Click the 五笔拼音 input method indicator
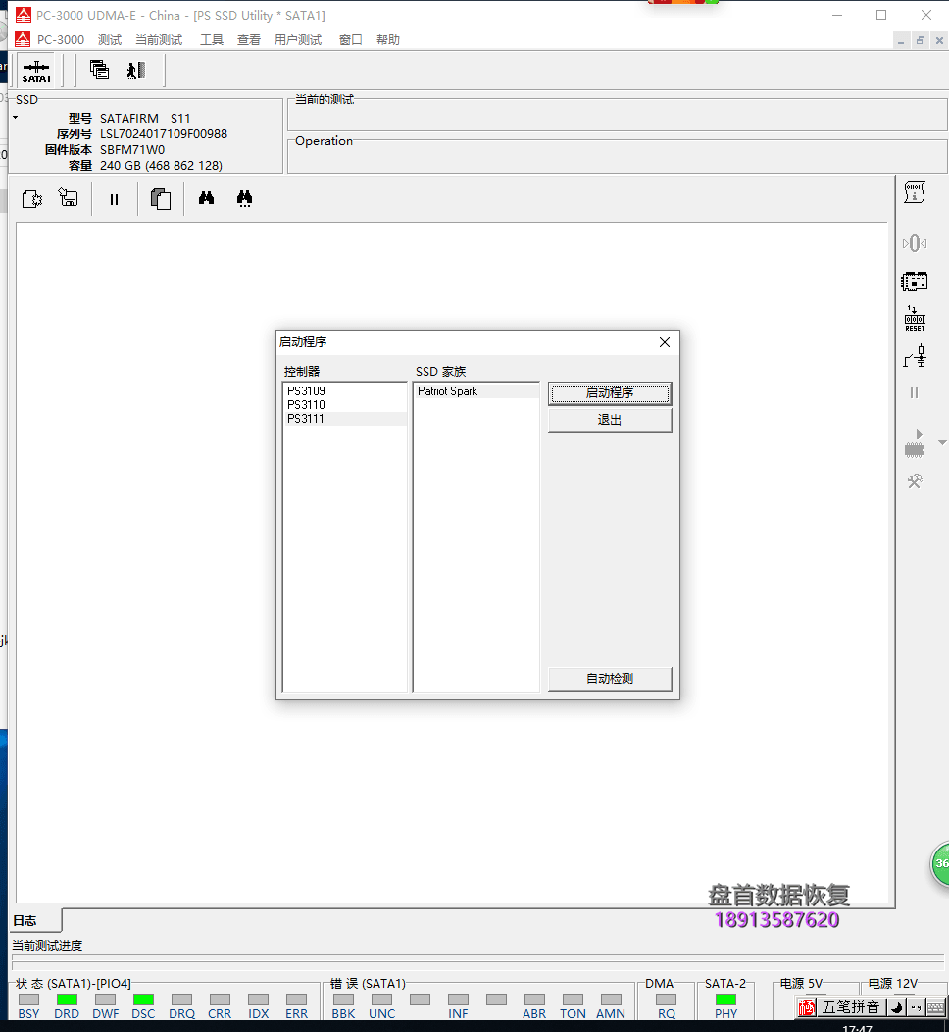 850,1007
